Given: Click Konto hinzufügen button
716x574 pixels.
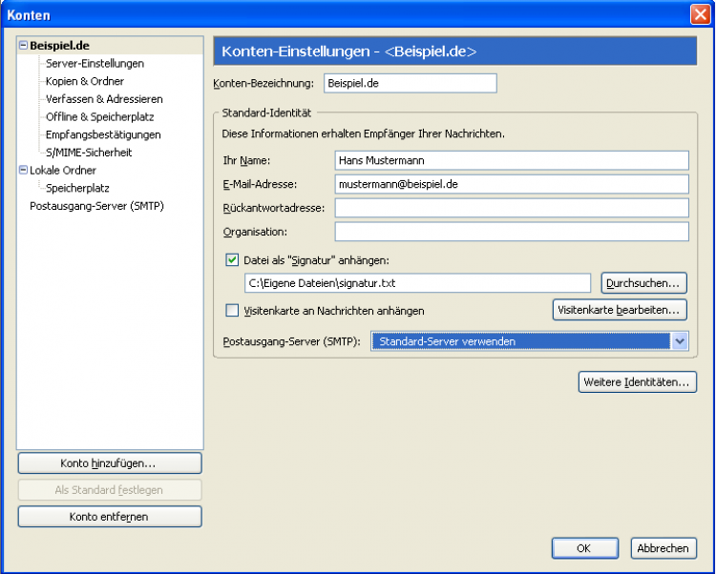Looking at the screenshot, I should 109,463.
